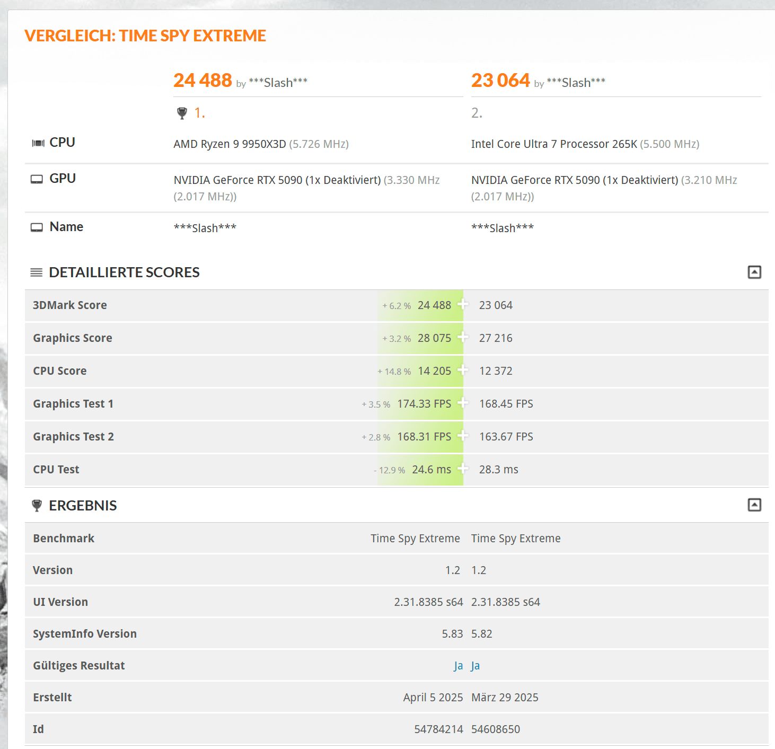Click the plus icon in Graphics Score row

click(463, 337)
